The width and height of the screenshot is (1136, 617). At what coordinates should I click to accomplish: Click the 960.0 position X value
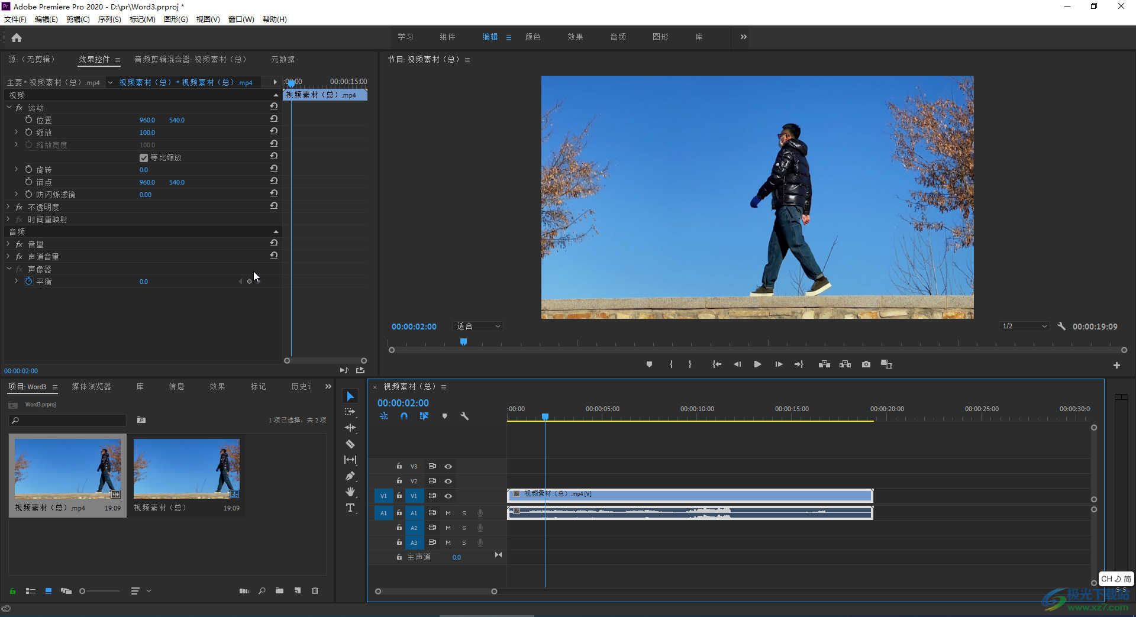pos(147,120)
